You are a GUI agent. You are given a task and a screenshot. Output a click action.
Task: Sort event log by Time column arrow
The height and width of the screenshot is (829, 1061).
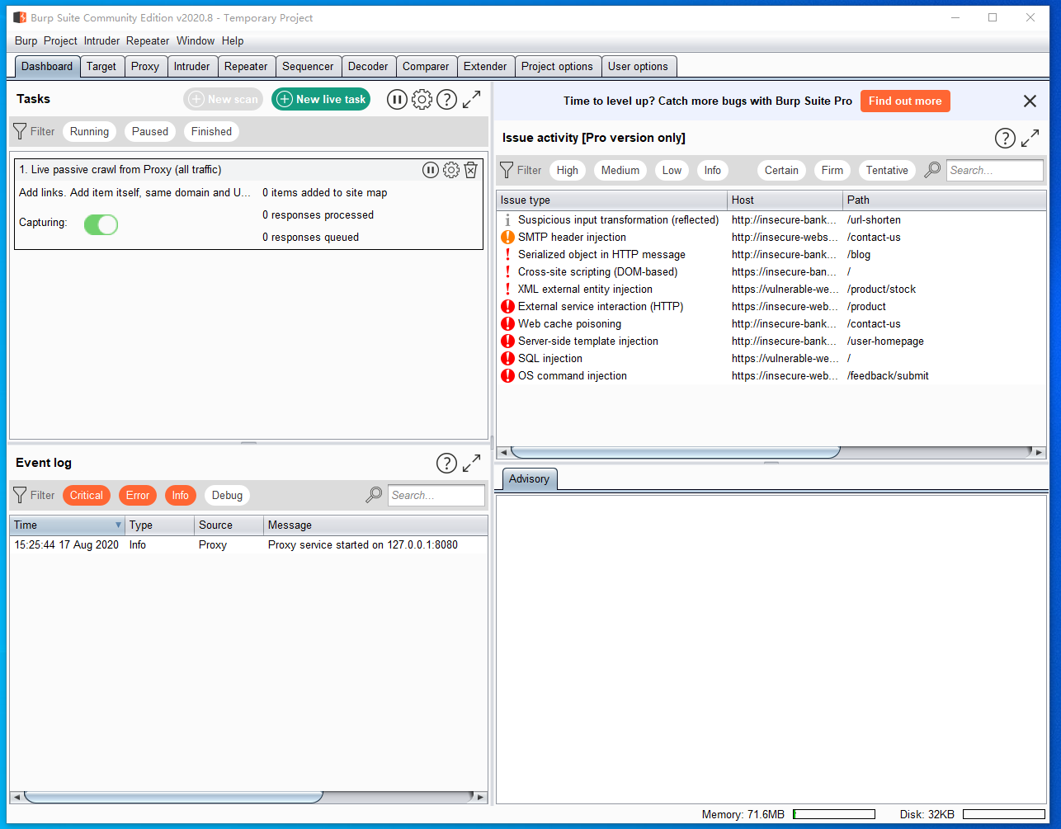click(118, 525)
